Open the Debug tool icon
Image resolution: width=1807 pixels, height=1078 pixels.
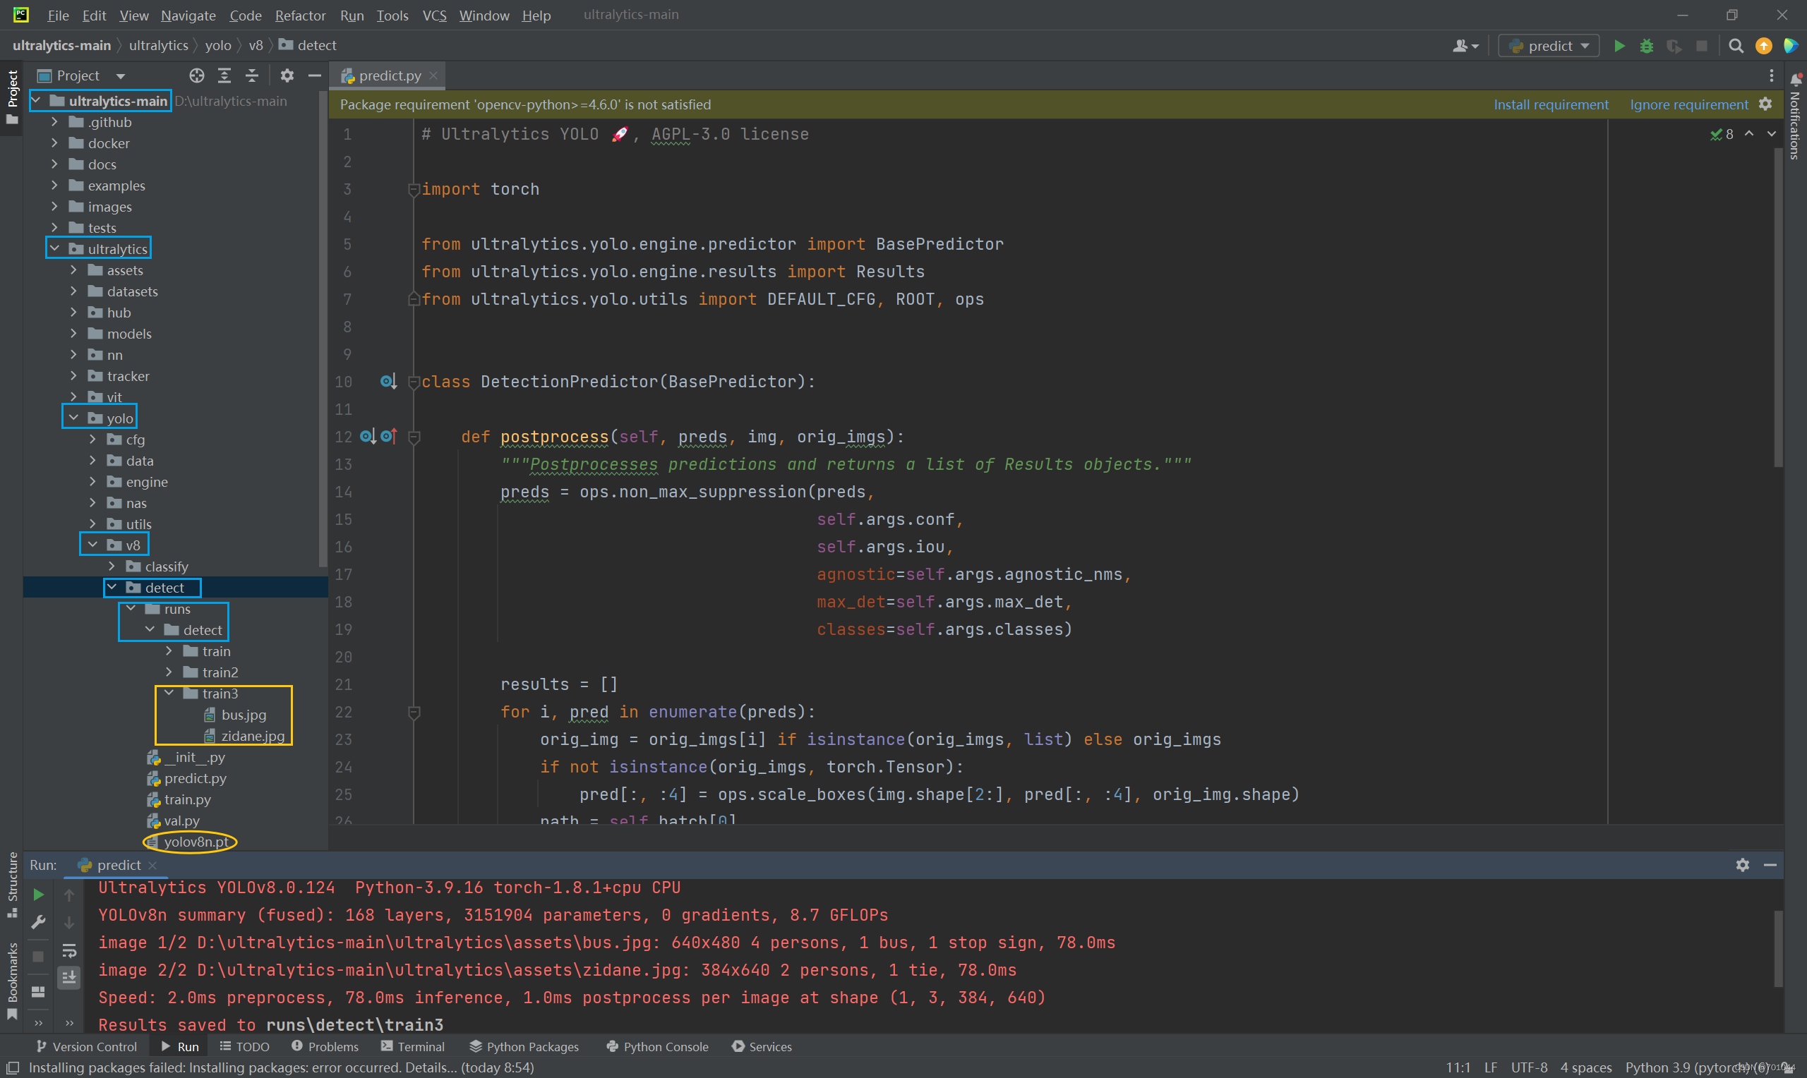click(1645, 46)
